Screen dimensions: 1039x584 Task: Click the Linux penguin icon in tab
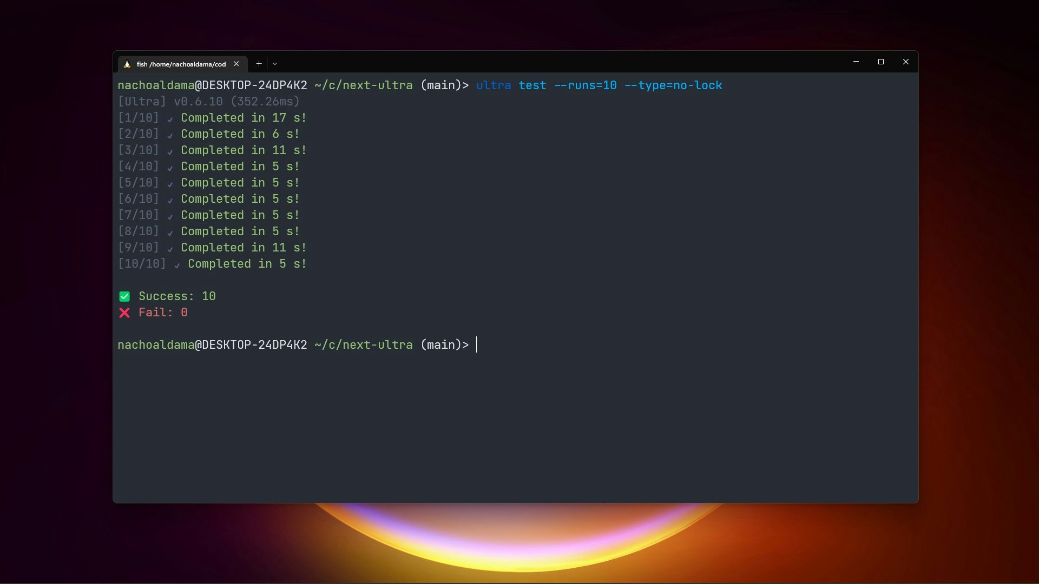pos(127,64)
